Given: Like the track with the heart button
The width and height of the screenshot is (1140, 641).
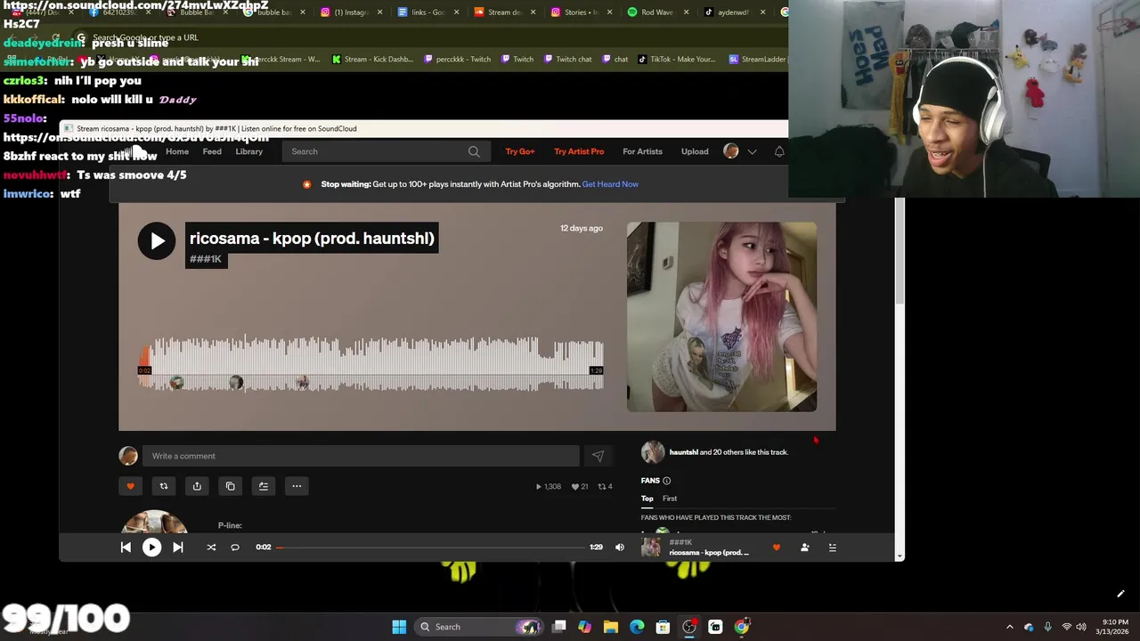Looking at the screenshot, I should [130, 486].
